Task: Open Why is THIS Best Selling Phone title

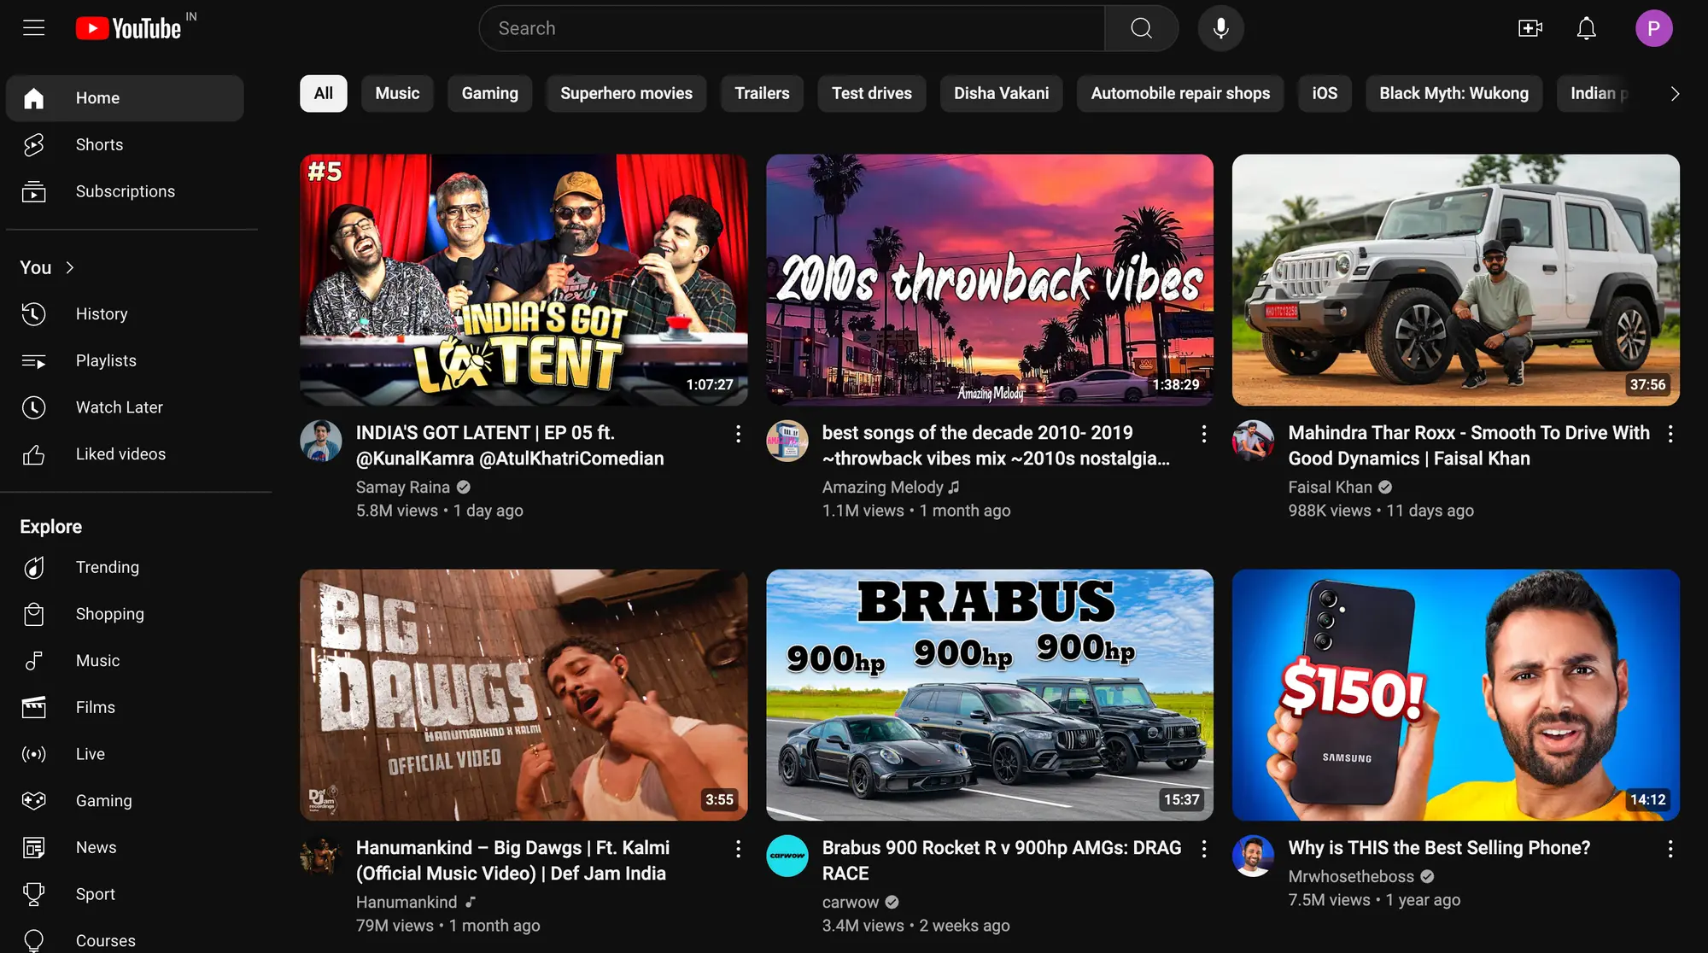Action: 1439,848
